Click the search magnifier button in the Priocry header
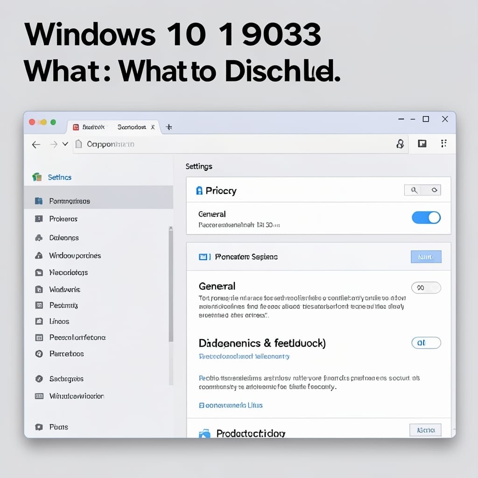The height and width of the screenshot is (478, 478). 414,190
